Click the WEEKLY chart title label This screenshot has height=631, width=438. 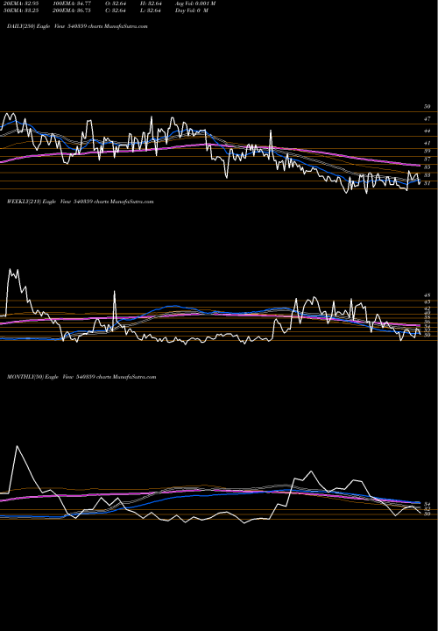click(x=80, y=202)
